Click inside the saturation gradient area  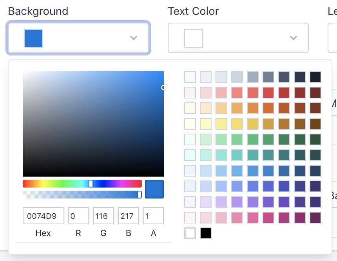tap(93, 124)
